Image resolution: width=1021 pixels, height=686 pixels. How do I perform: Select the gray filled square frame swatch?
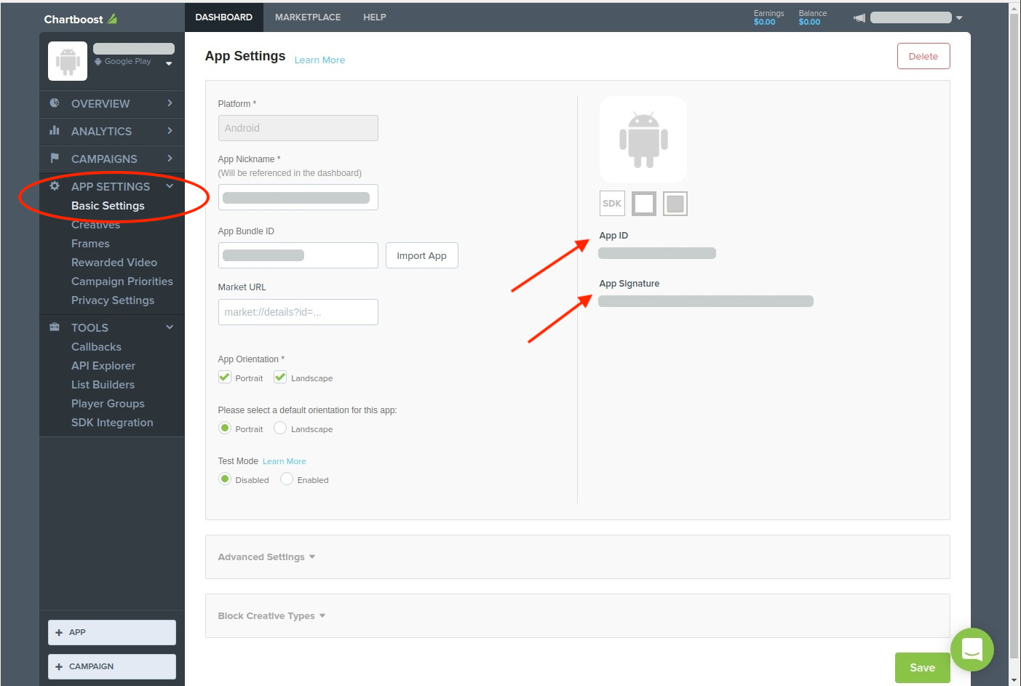[x=675, y=203]
